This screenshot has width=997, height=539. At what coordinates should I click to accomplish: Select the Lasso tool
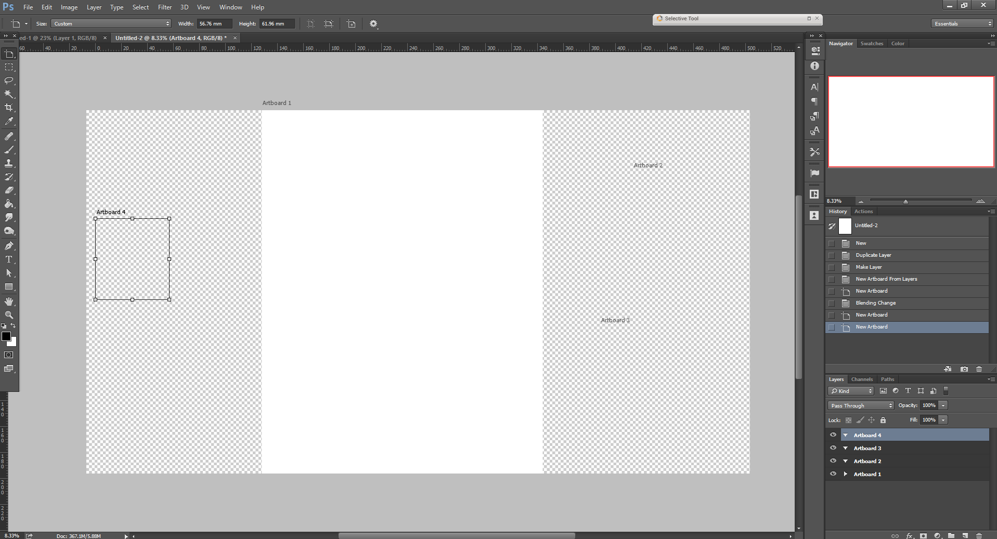pos(9,81)
